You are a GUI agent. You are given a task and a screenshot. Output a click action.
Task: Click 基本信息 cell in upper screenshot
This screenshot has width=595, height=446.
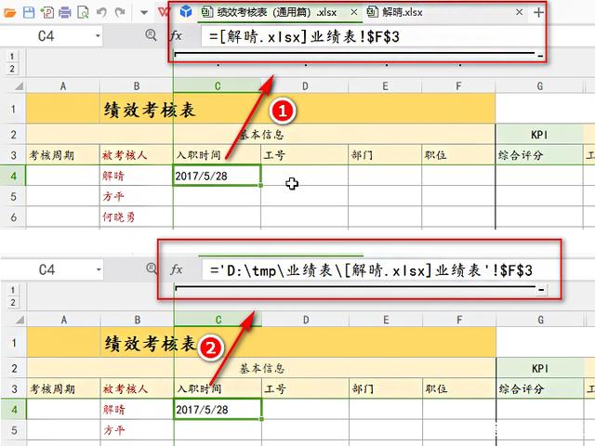[x=261, y=134]
